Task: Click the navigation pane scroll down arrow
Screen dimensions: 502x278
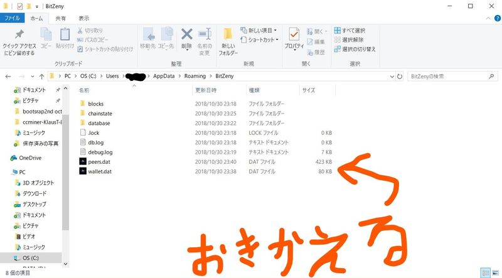Action: tap(66, 264)
